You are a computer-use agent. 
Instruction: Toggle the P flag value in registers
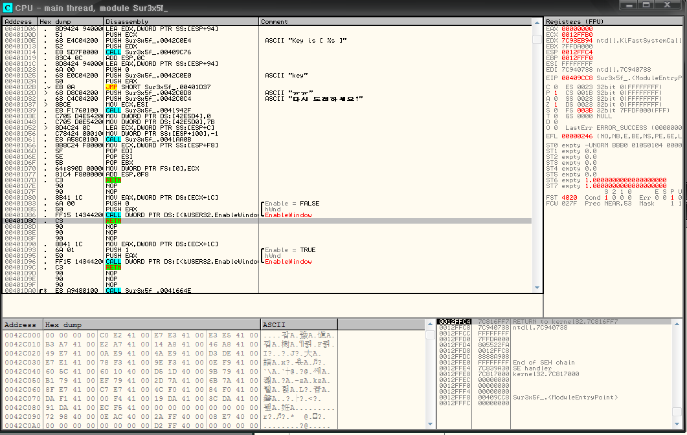pyautogui.click(x=556, y=92)
